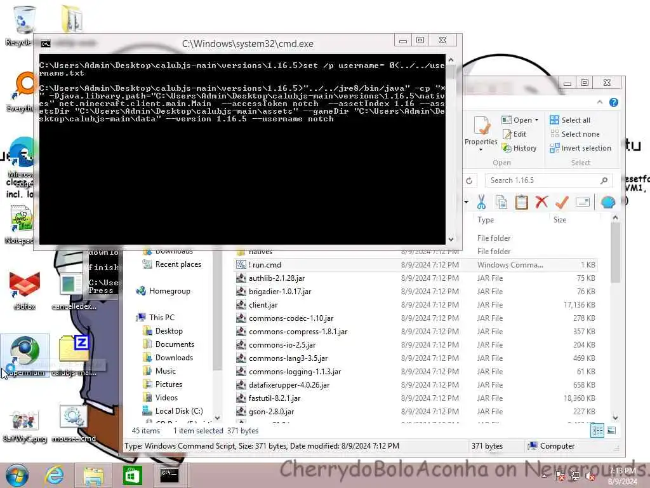Screen dimensions: 650x488
Task: Select Homegroup in navigation pane
Action: [x=163, y=291]
